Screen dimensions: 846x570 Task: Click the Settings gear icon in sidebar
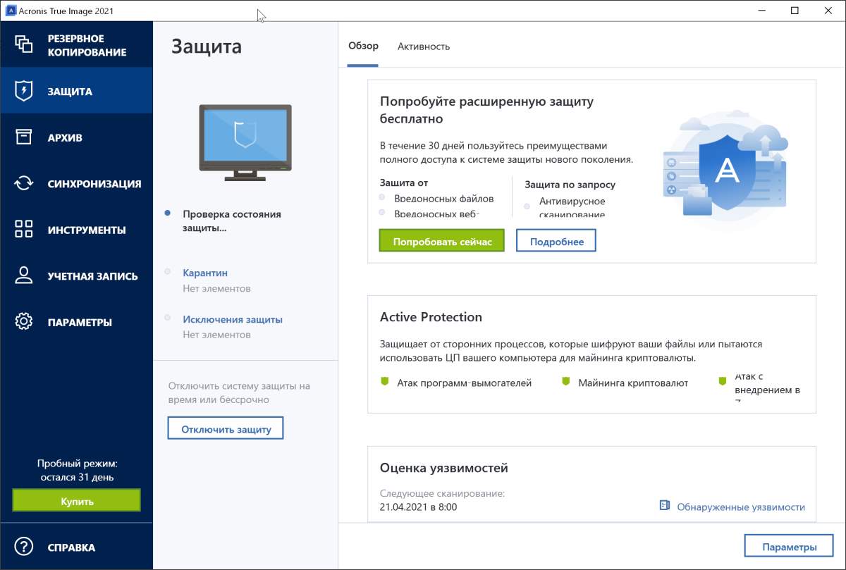point(24,322)
